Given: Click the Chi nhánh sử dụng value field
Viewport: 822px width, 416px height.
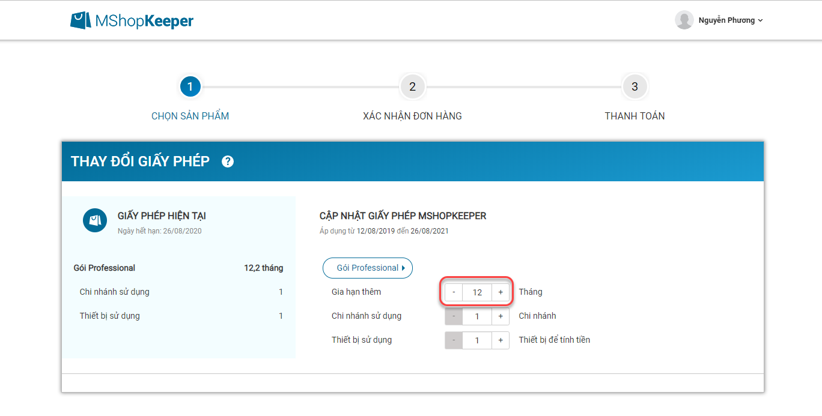Looking at the screenshot, I should pos(477,316).
